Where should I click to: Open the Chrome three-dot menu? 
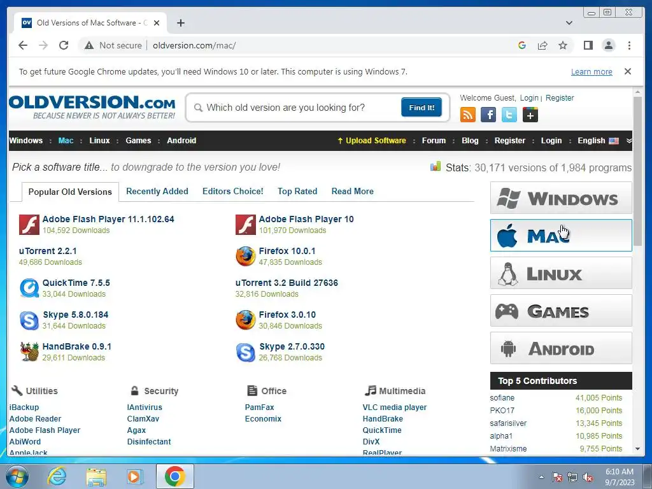[x=629, y=45]
